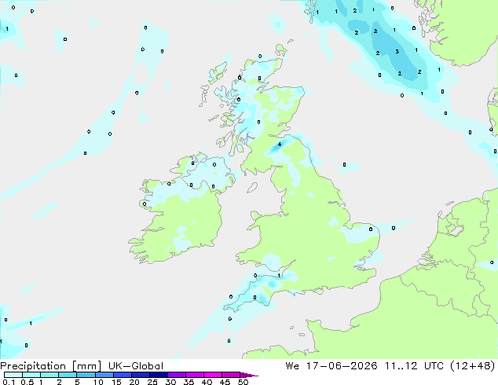Click the 'UK-Global' model label
498x385 pixels.
tap(136, 366)
